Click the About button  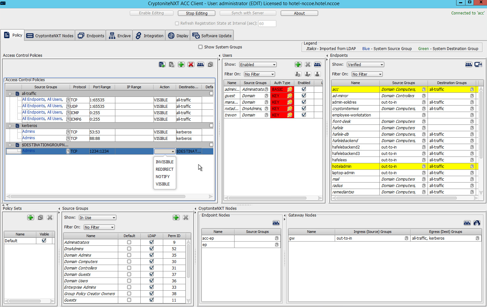click(x=299, y=13)
